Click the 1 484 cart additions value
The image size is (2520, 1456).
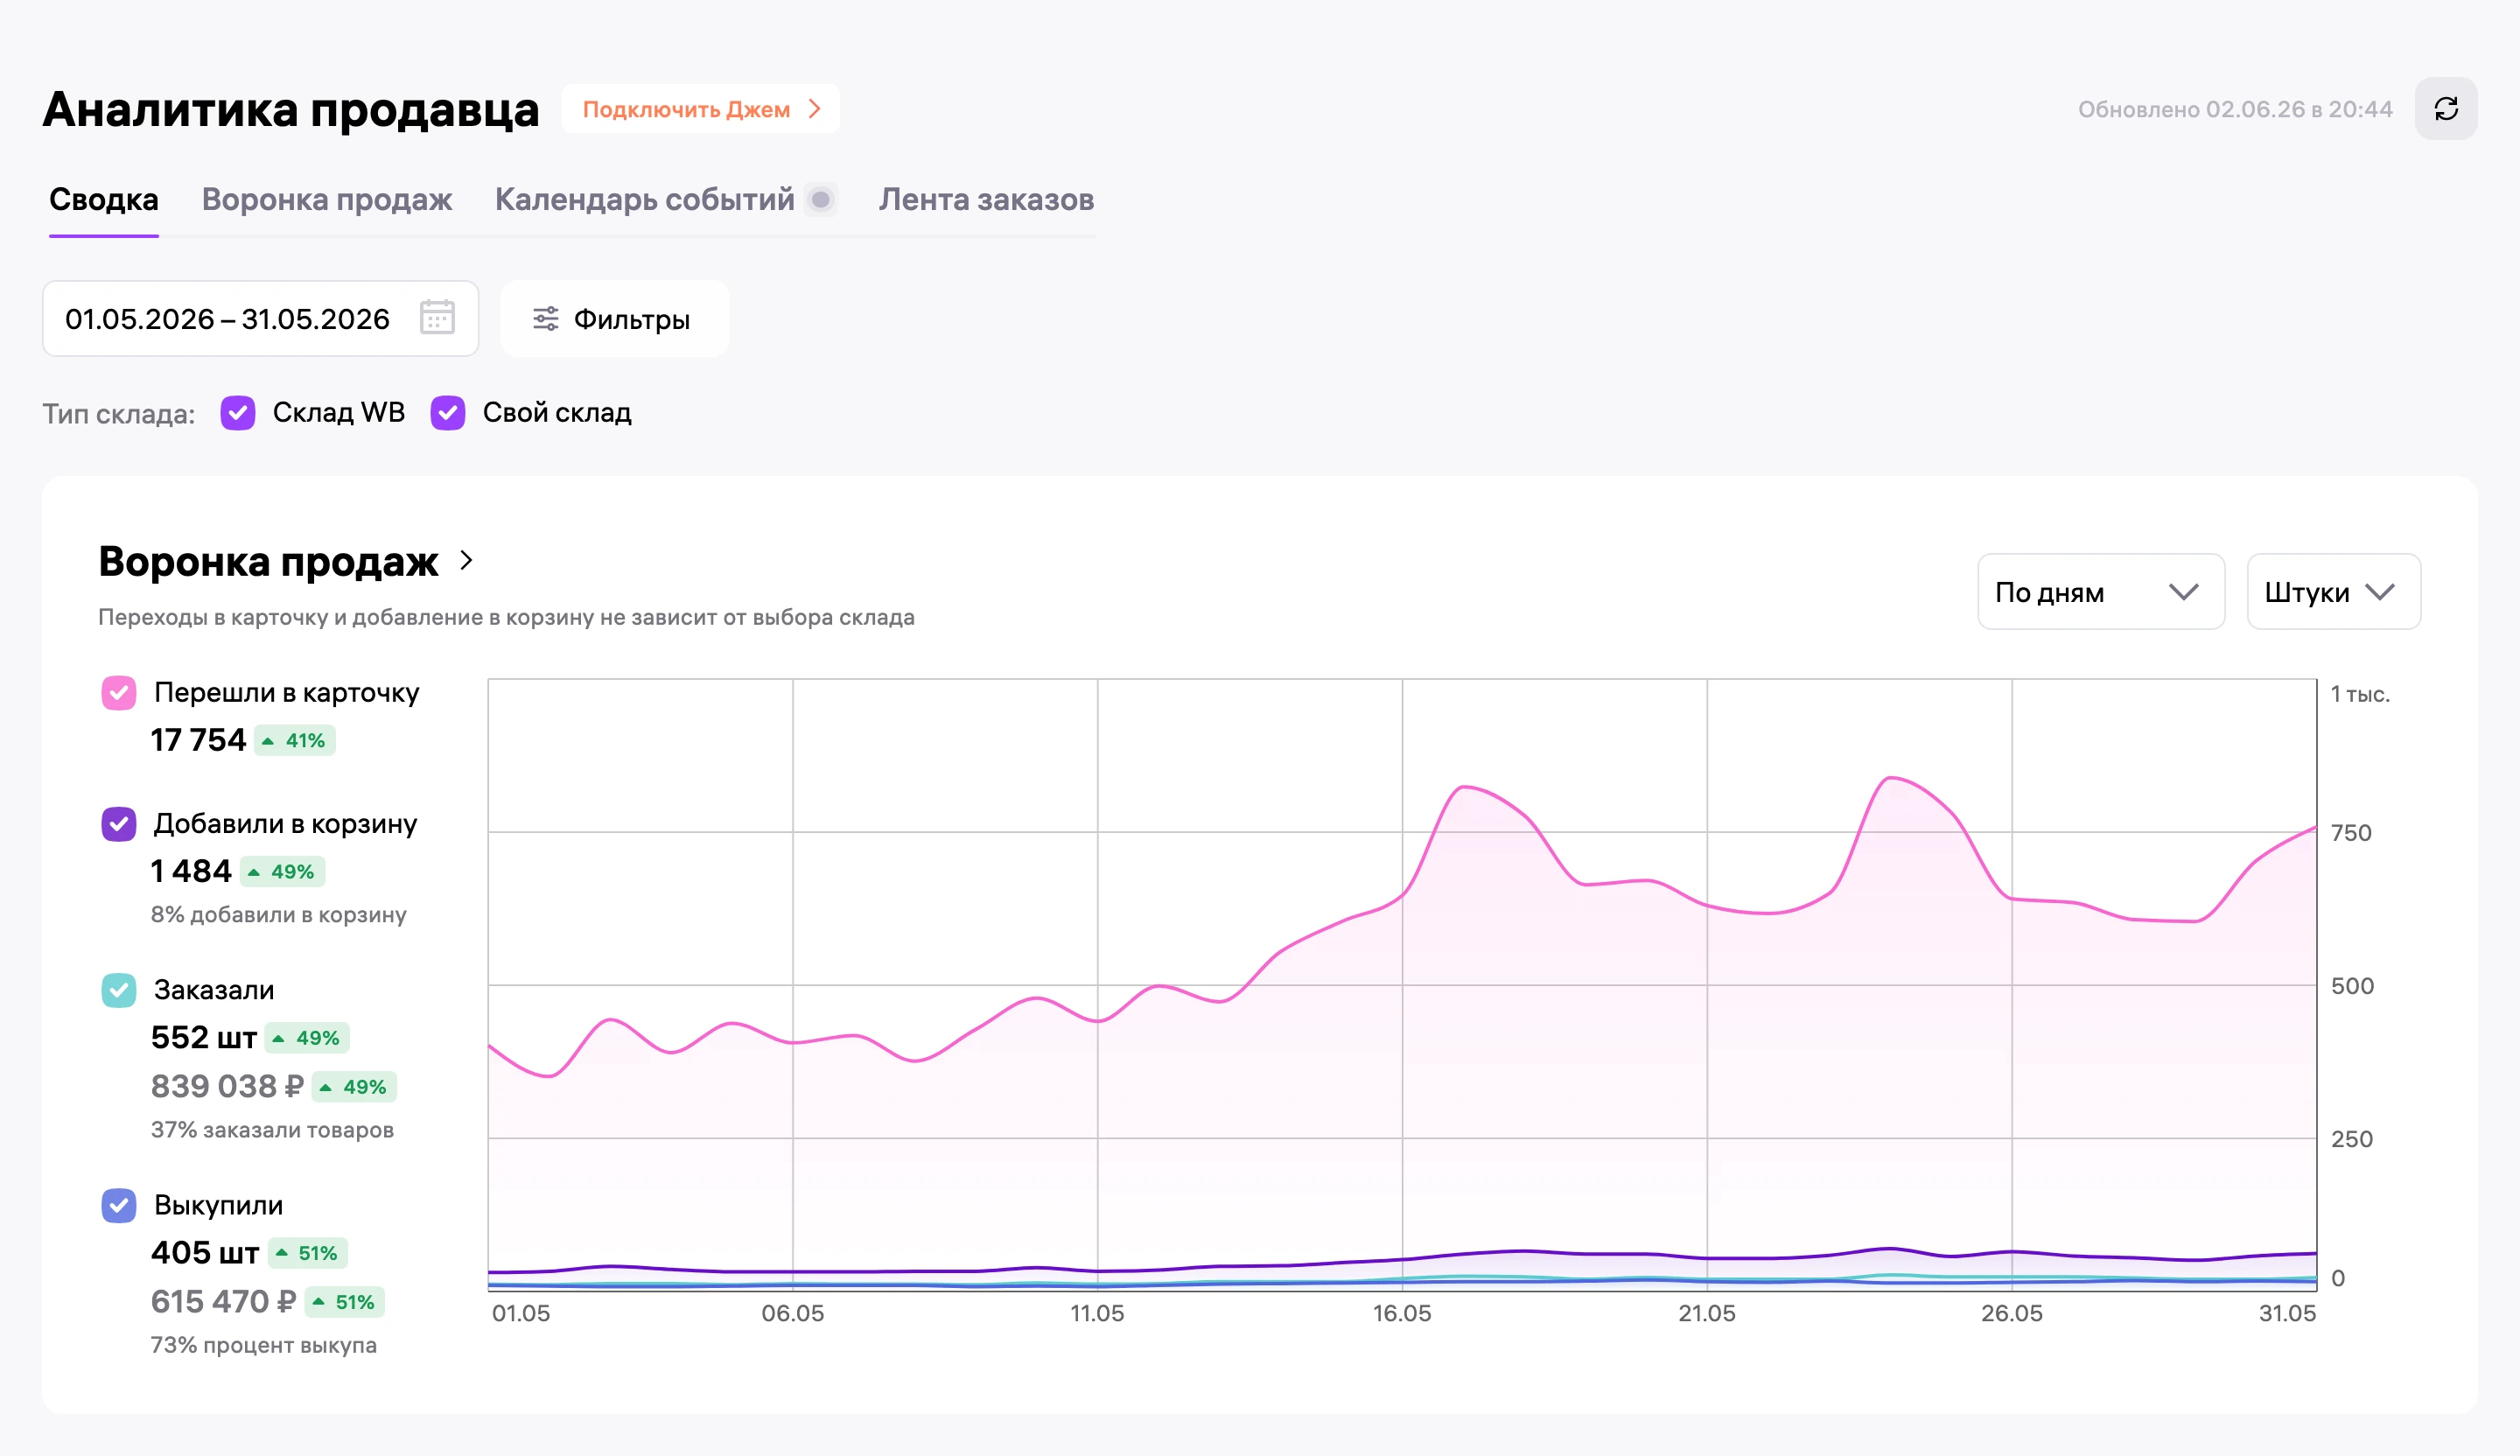pyautogui.click(x=191, y=872)
